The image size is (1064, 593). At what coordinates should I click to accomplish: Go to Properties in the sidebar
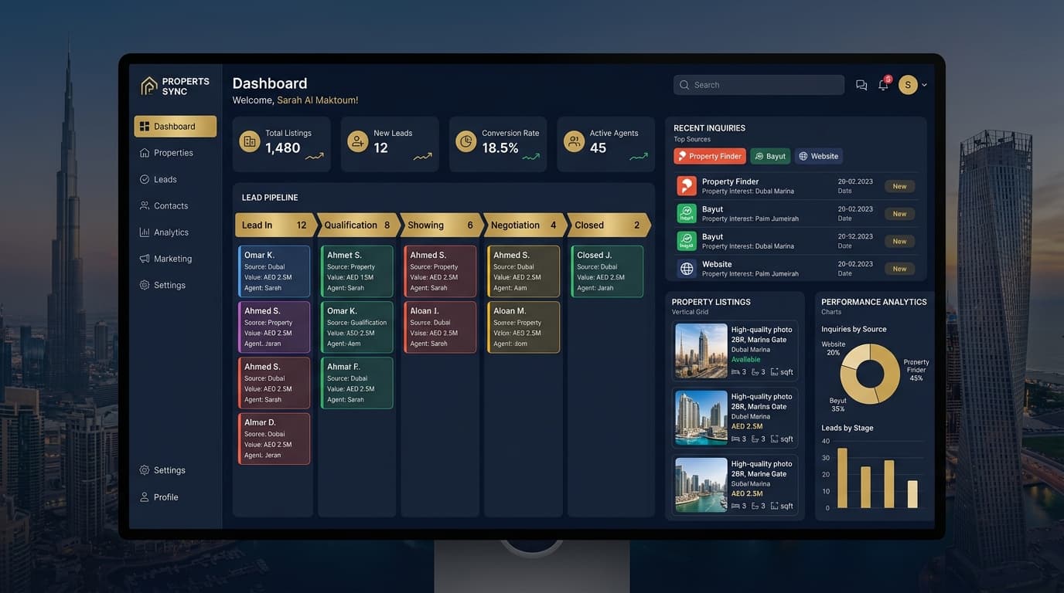166,153
